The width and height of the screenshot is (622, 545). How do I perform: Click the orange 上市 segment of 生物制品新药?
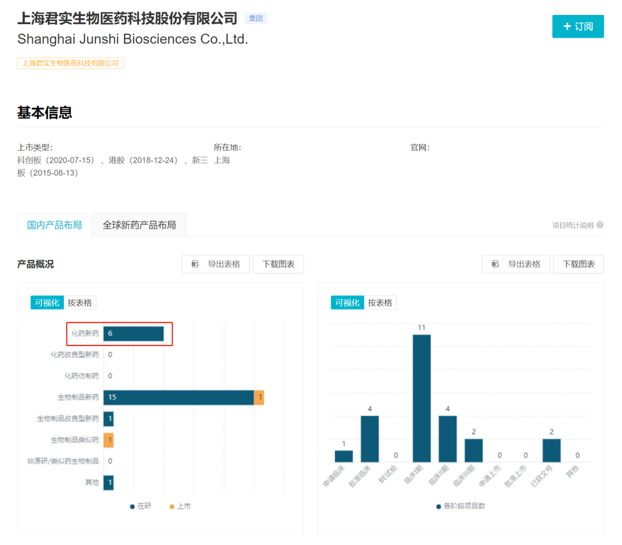click(x=259, y=397)
